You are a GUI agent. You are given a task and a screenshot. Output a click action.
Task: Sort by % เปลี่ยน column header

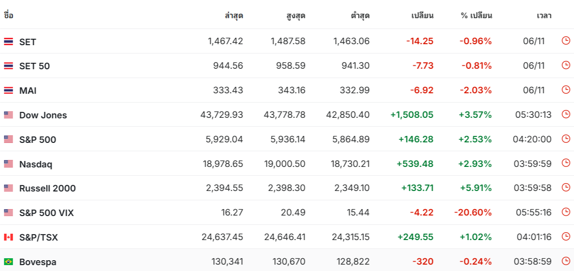tap(476, 16)
